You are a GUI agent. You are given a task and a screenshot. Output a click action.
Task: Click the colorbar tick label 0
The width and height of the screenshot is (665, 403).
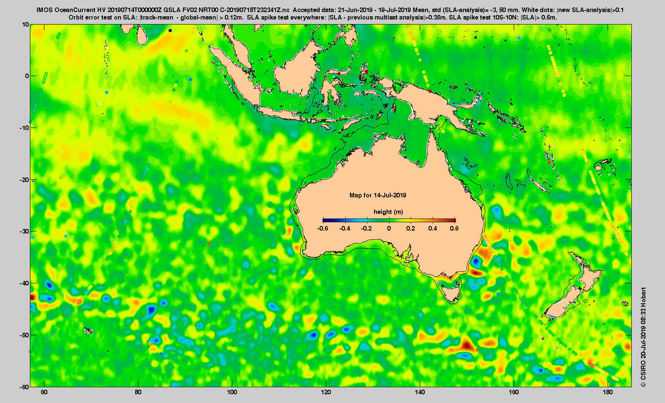pos(389,229)
